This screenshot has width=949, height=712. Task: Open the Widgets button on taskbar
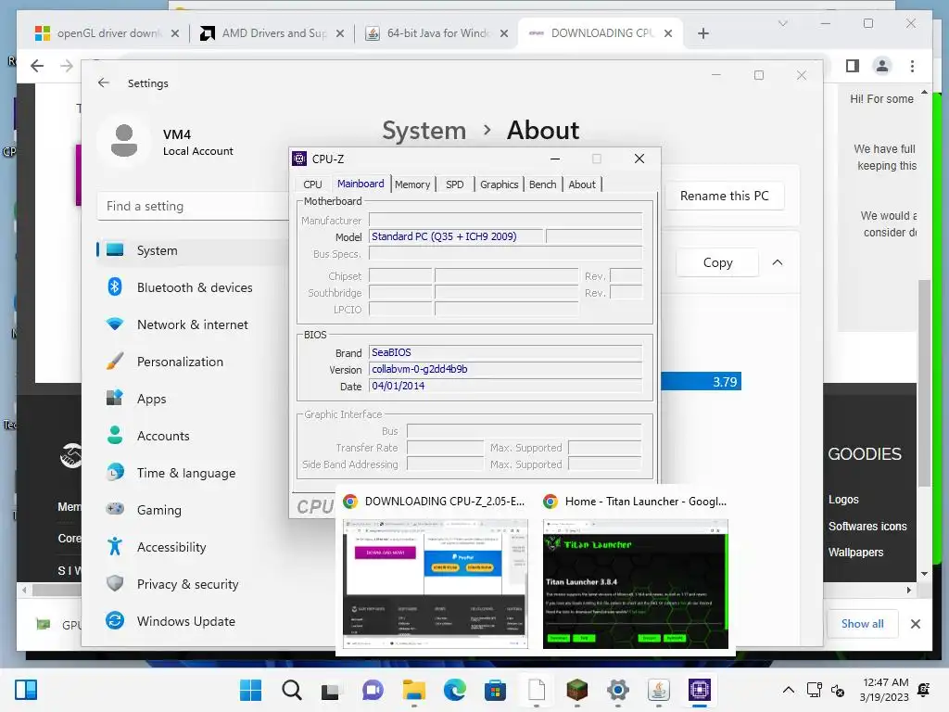[26, 690]
